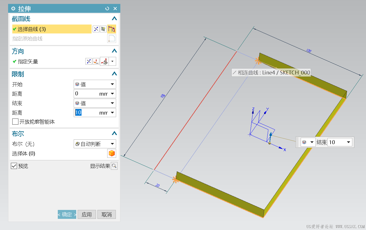
Task: Open the 自动判断 boolean dropdown
Action: click(x=95, y=144)
